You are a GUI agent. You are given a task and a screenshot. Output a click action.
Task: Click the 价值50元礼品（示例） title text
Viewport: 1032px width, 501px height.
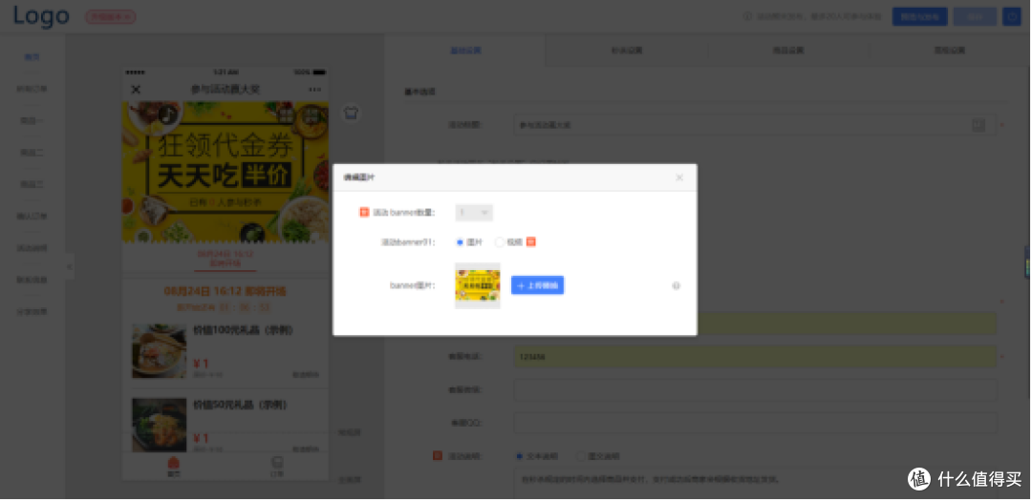pyautogui.click(x=240, y=405)
